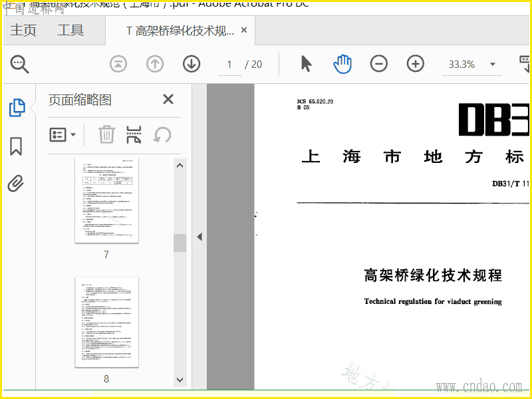Open the 33.3% zoom level dropdown

point(493,64)
